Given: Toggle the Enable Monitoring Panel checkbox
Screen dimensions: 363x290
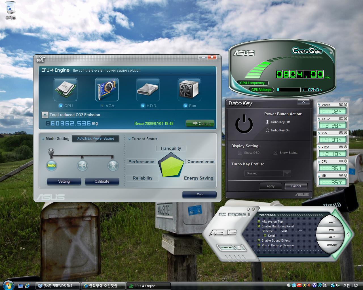Looking at the screenshot, I should click(x=259, y=226).
